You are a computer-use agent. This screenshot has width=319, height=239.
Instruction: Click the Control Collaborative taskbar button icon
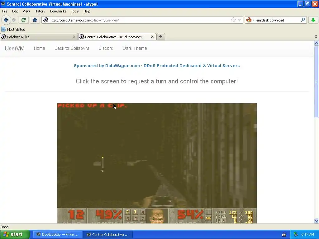89,234
